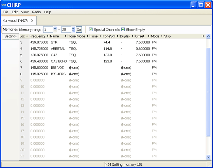
Task: Click the Tone column header
Action: coord(96,36)
